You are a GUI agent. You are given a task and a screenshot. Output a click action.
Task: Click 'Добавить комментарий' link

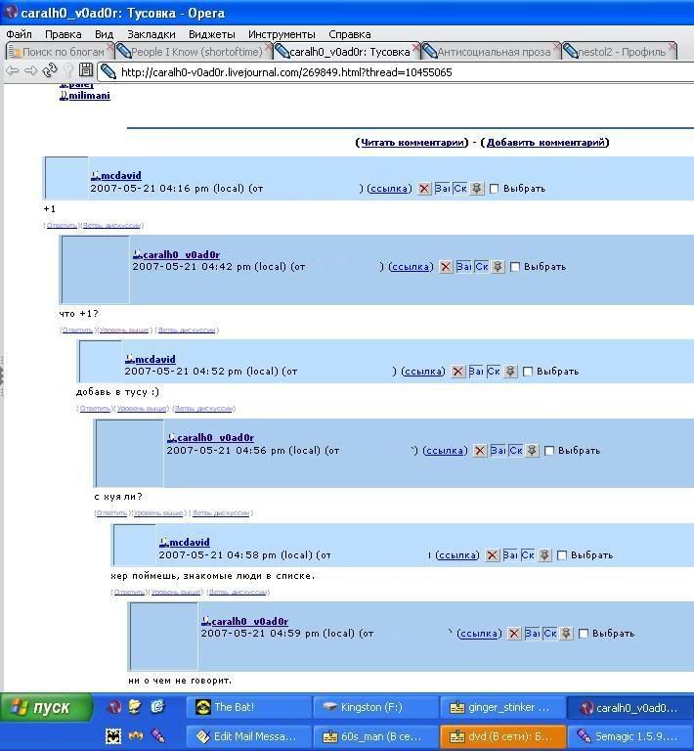[546, 142]
